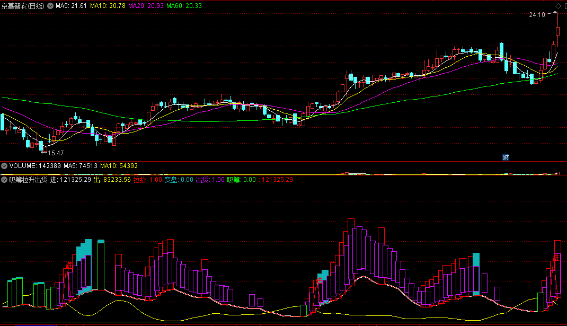Screen dimensions: 567x326
Task: Click the 变盘: 0.00 value
Action: click(179, 180)
